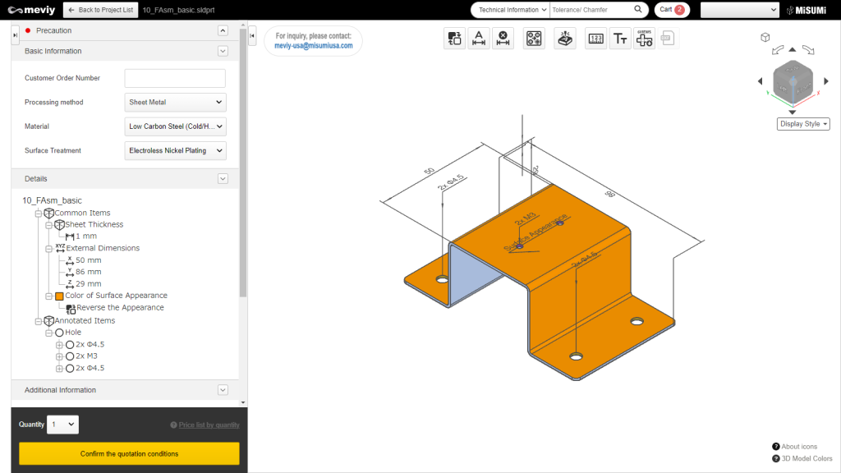Click the orange Color of Surface Appearance swatch

(59, 295)
